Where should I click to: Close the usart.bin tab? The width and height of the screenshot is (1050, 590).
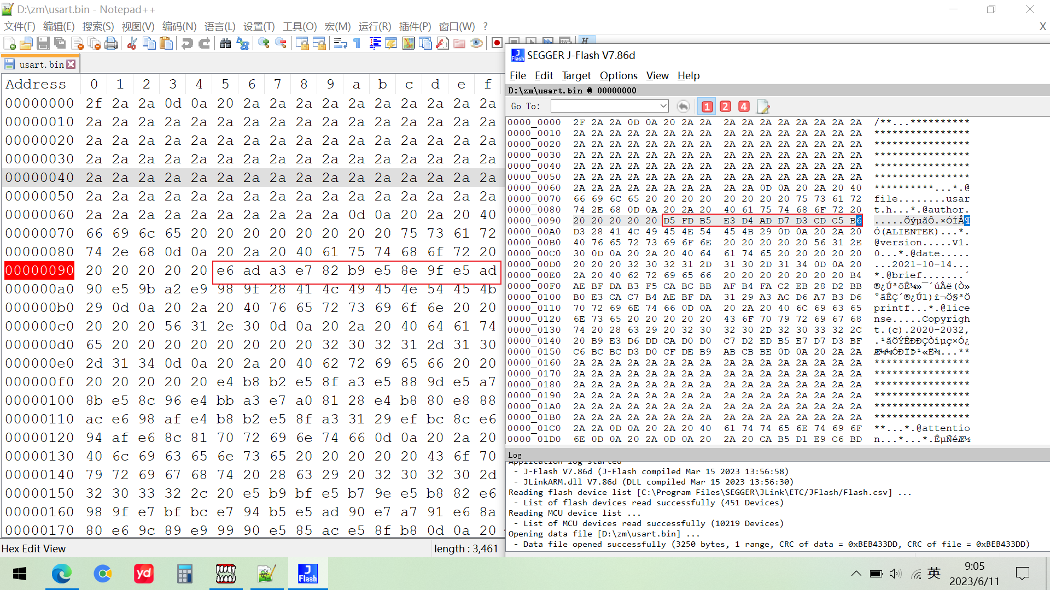[x=71, y=64]
